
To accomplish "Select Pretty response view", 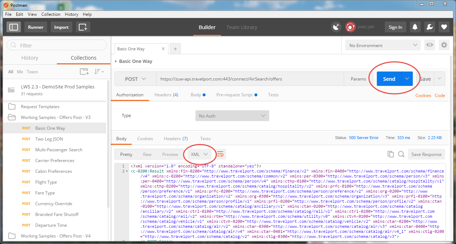I will coord(126,154).
